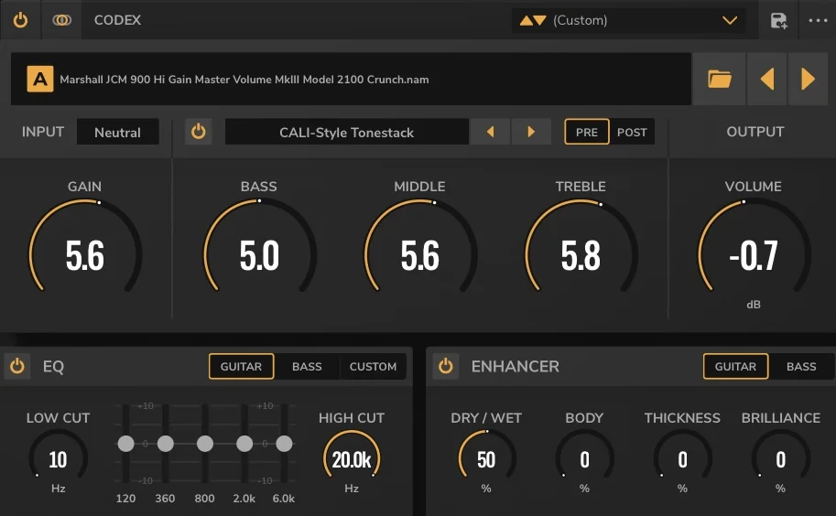Select the EQ CUSTOM tab

374,366
